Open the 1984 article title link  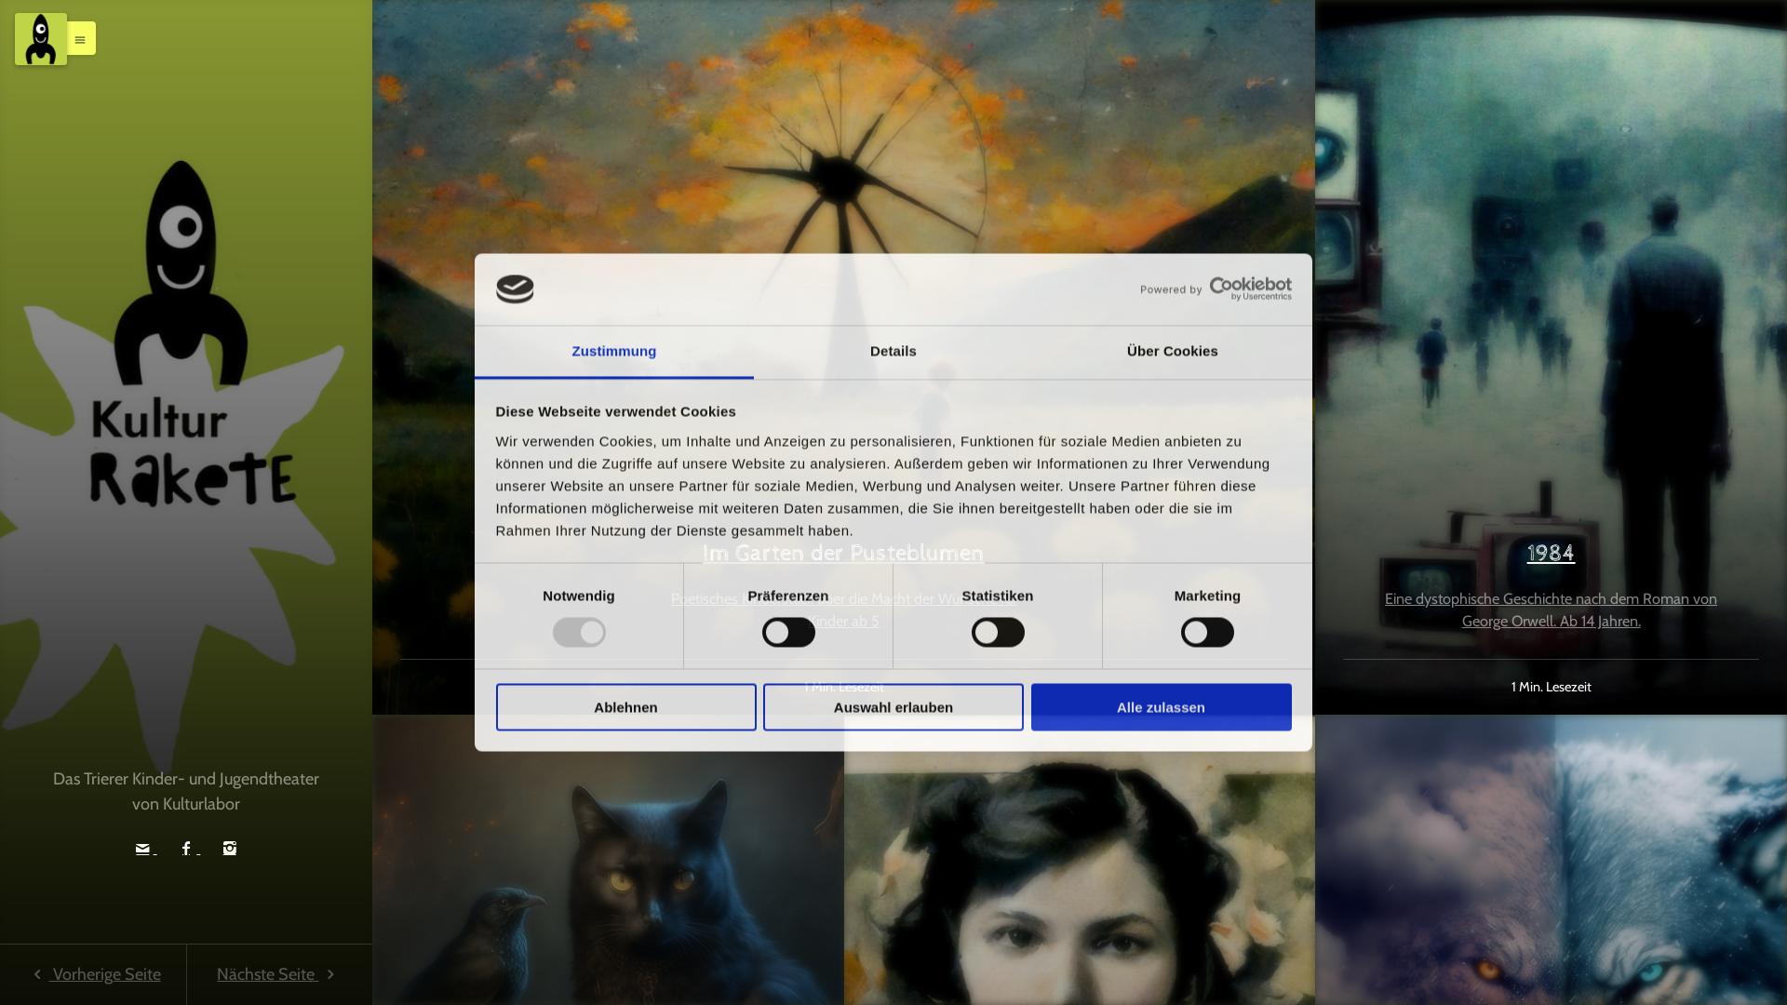1551,554
